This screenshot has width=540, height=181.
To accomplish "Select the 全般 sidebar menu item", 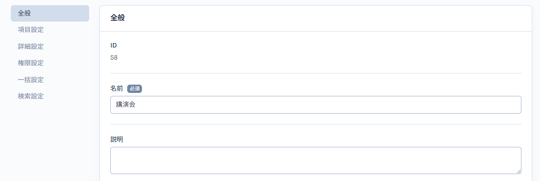I will click(x=50, y=13).
